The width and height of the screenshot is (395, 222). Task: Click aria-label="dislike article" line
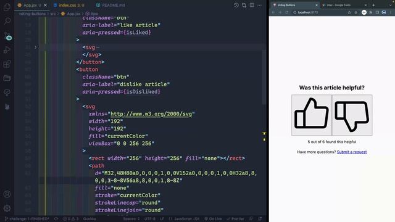pyautogui.click(x=126, y=84)
